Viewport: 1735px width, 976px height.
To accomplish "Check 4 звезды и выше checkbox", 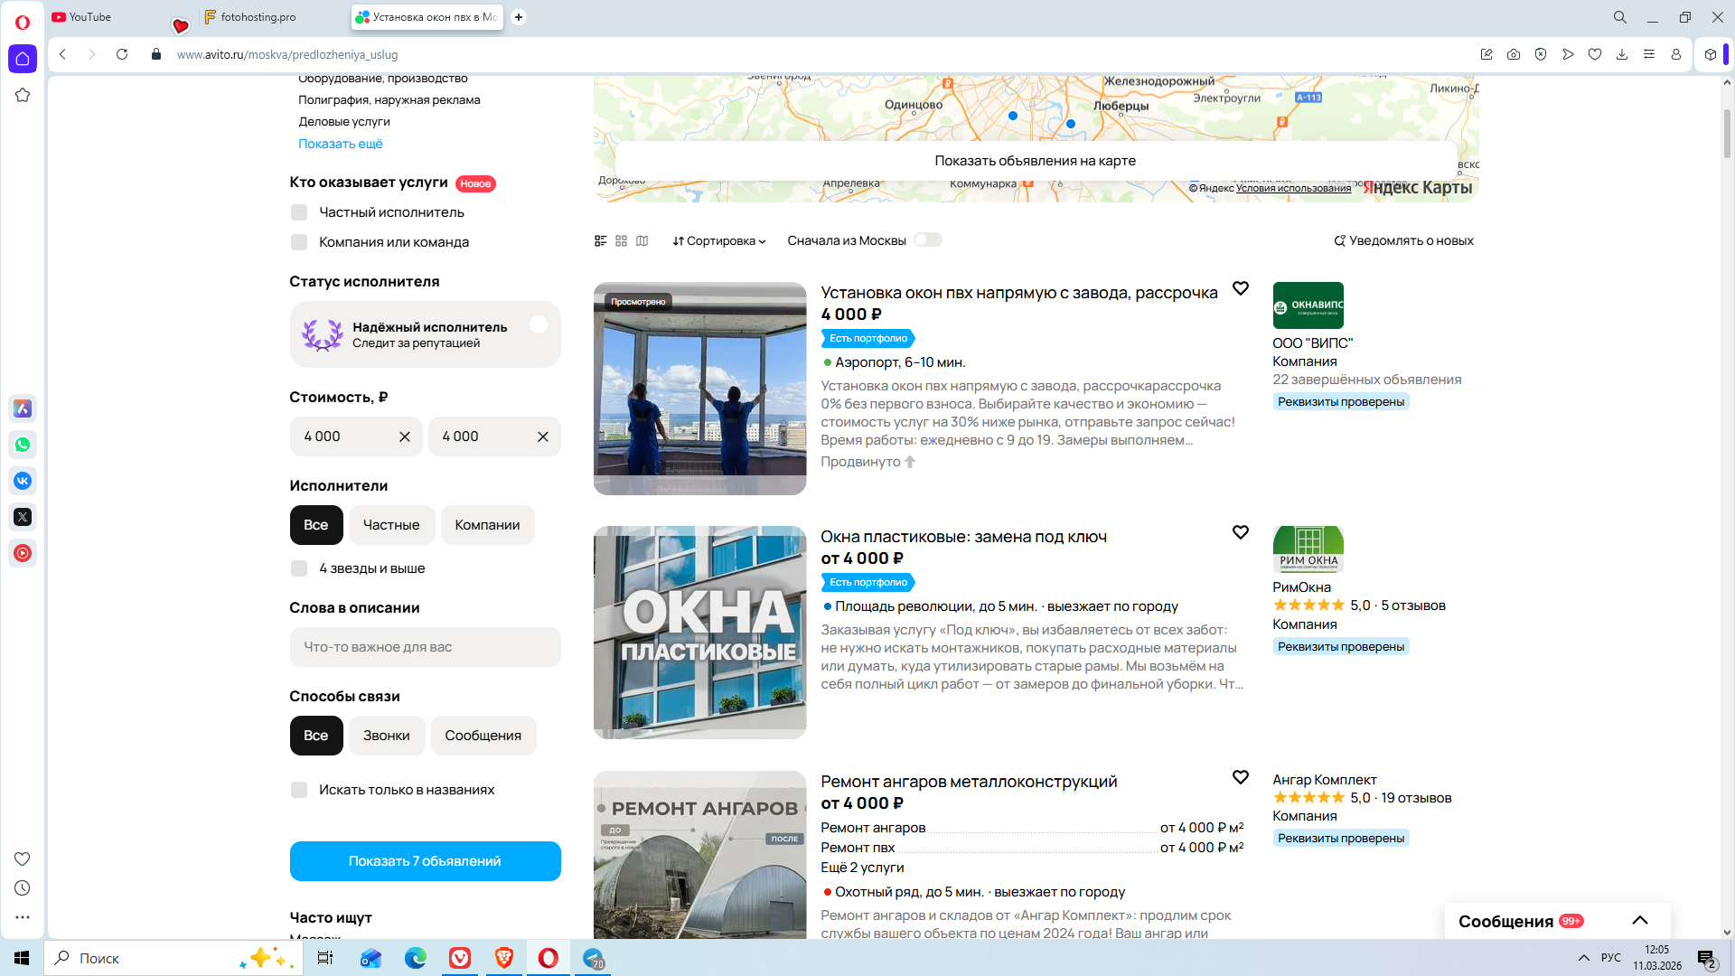I will tap(299, 568).
